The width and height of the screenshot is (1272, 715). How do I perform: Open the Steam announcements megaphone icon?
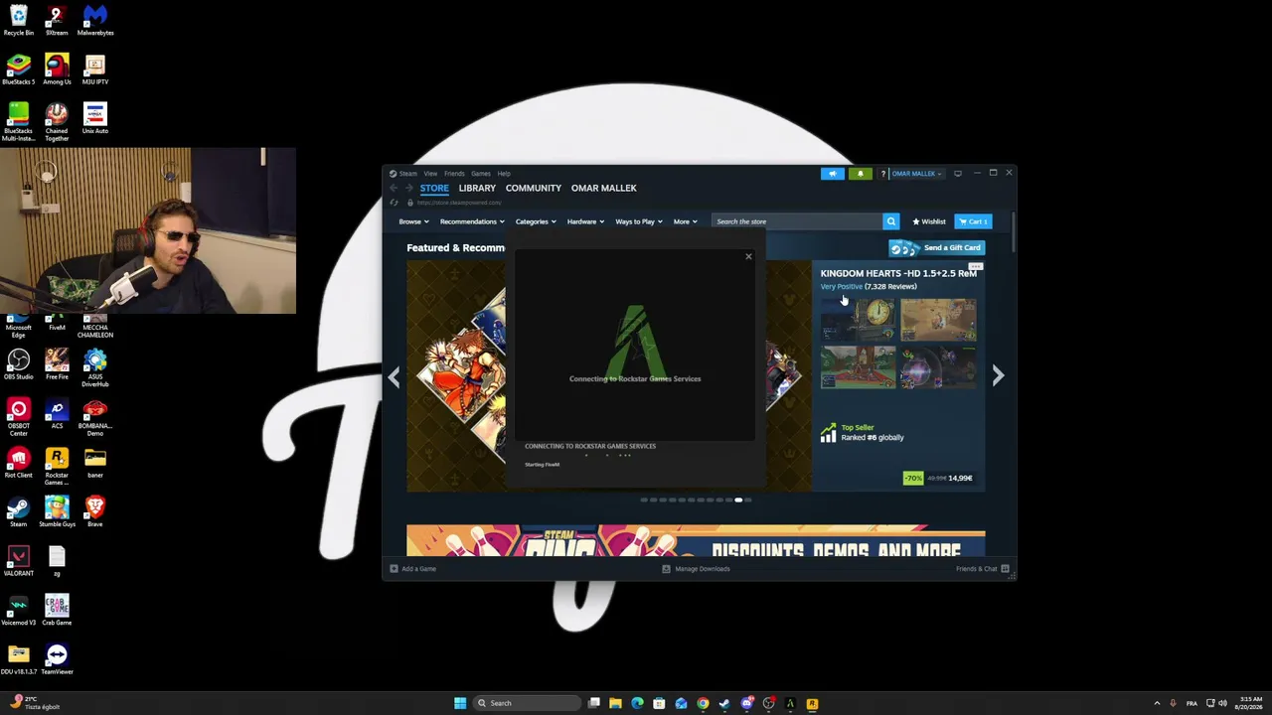coord(833,174)
